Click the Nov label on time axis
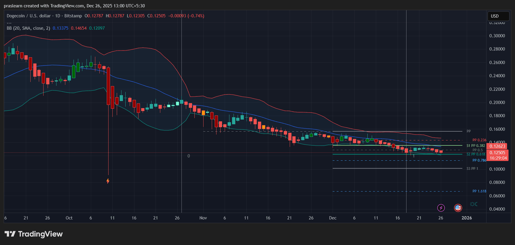The width and height of the screenshot is (515, 245). coord(203,218)
